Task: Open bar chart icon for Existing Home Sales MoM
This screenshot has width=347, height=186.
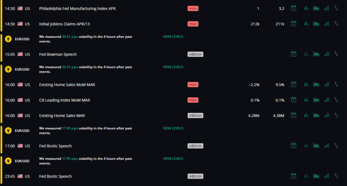Action: tap(306, 85)
